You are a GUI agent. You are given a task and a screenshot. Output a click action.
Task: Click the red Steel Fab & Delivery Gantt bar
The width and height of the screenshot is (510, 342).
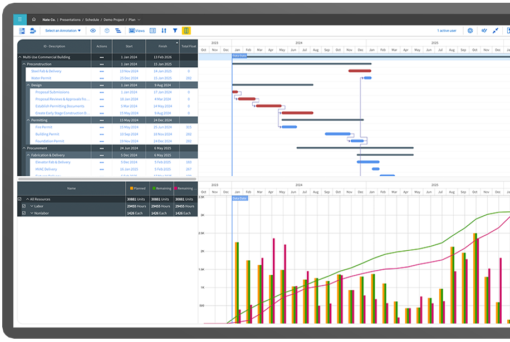tap(360, 71)
